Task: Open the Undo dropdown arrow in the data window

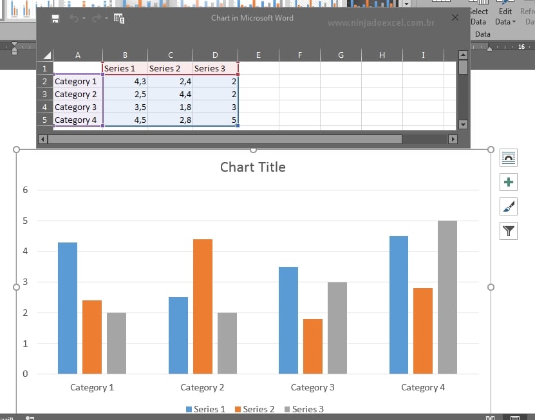Action: click(85, 19)
